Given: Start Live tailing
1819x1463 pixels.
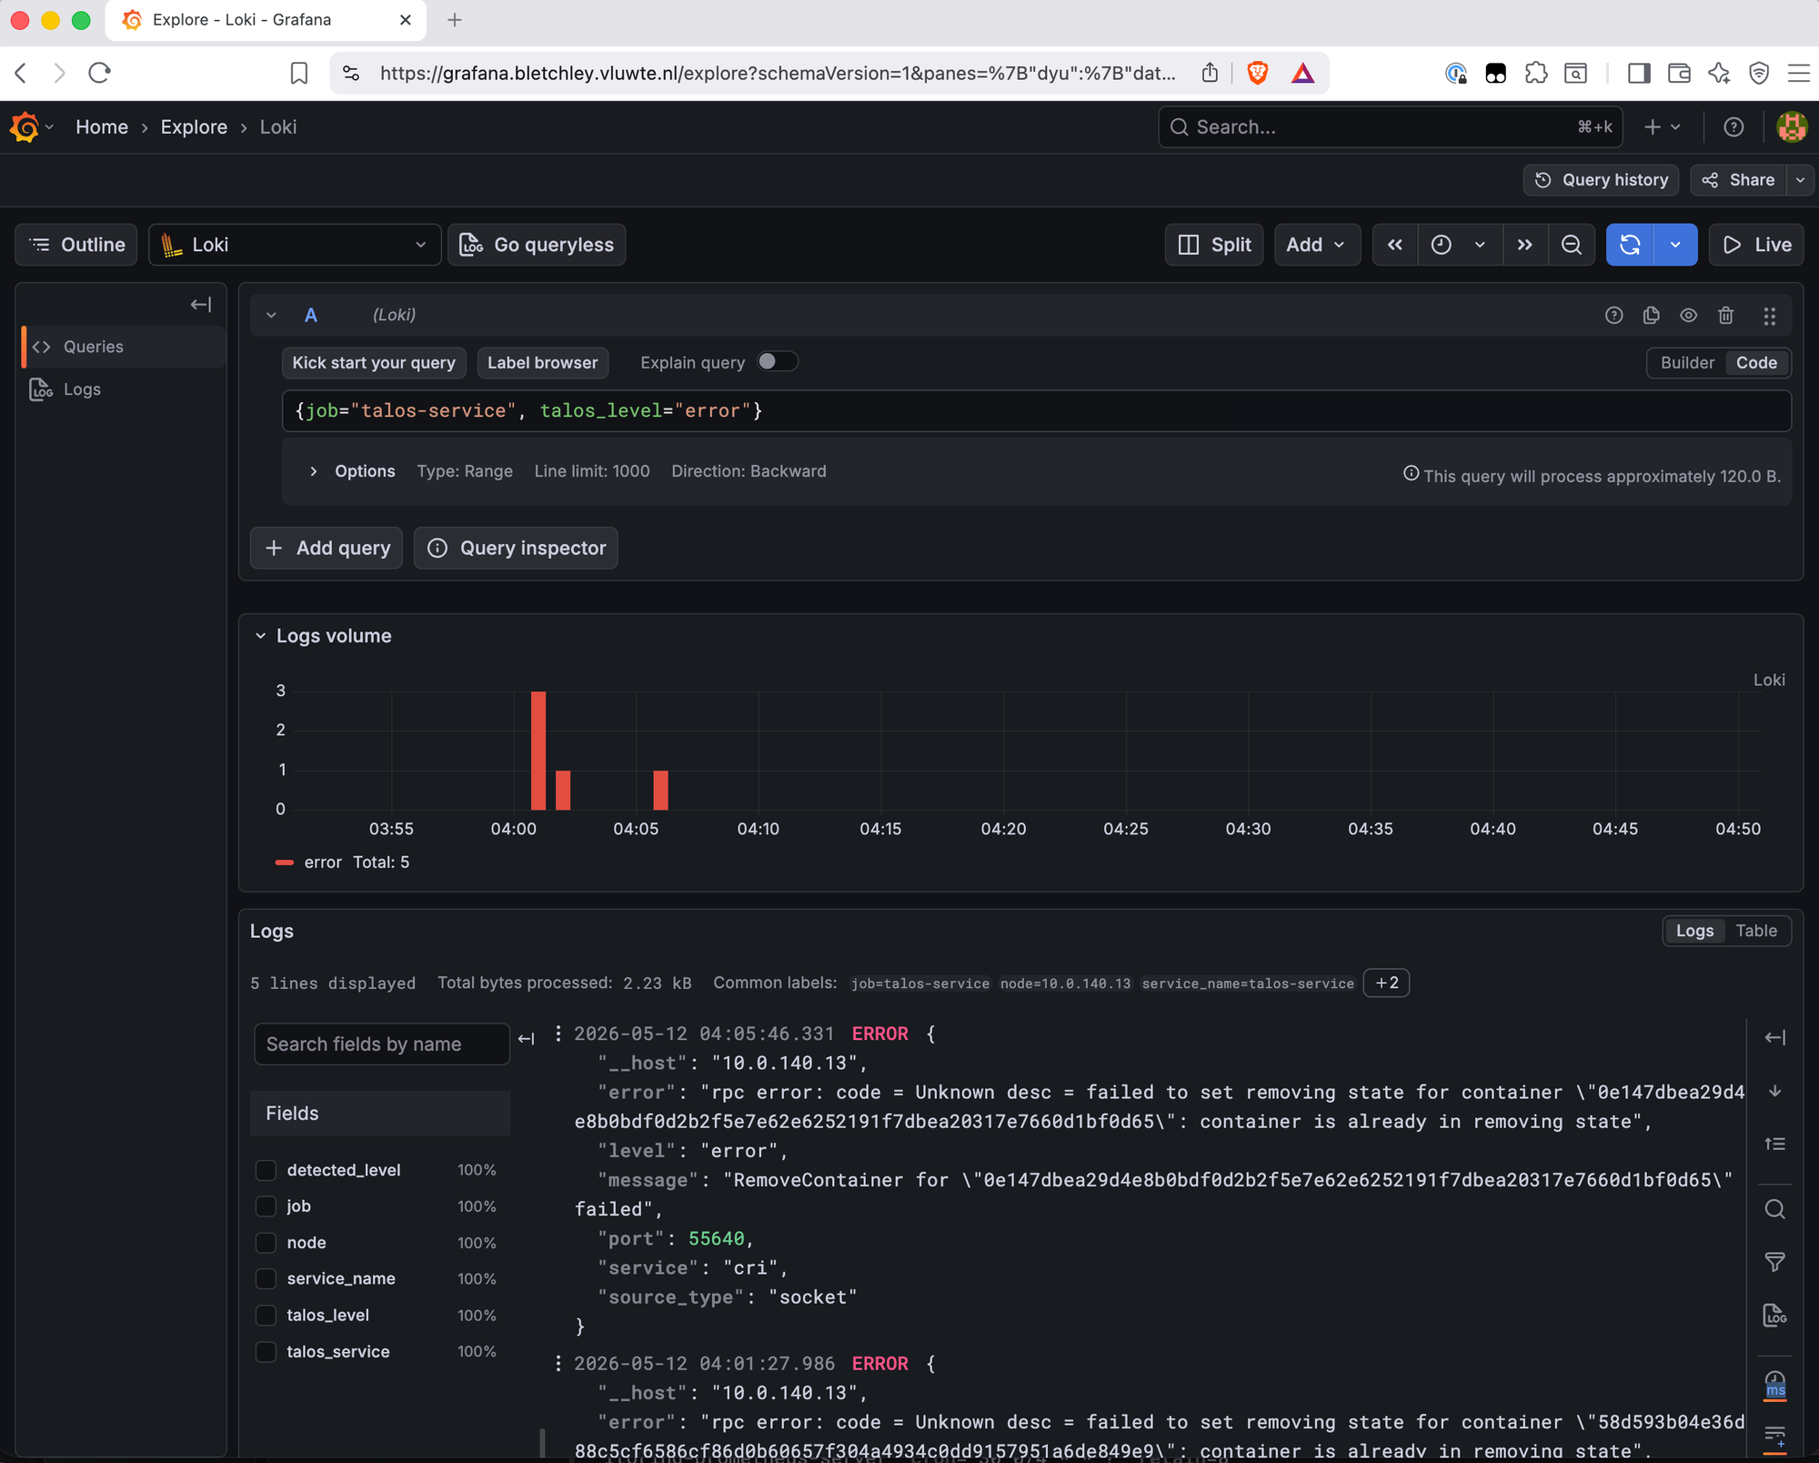Looking at the screenshot, I should (1756, 245).
